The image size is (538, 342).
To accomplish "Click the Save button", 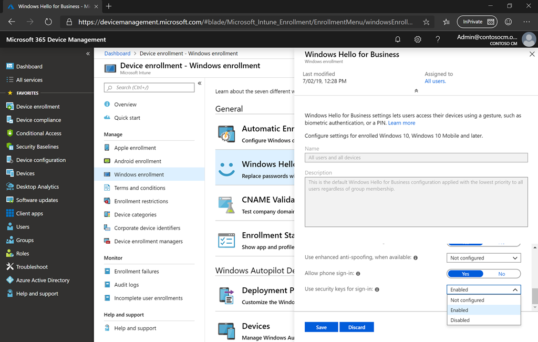I will 321,327.
